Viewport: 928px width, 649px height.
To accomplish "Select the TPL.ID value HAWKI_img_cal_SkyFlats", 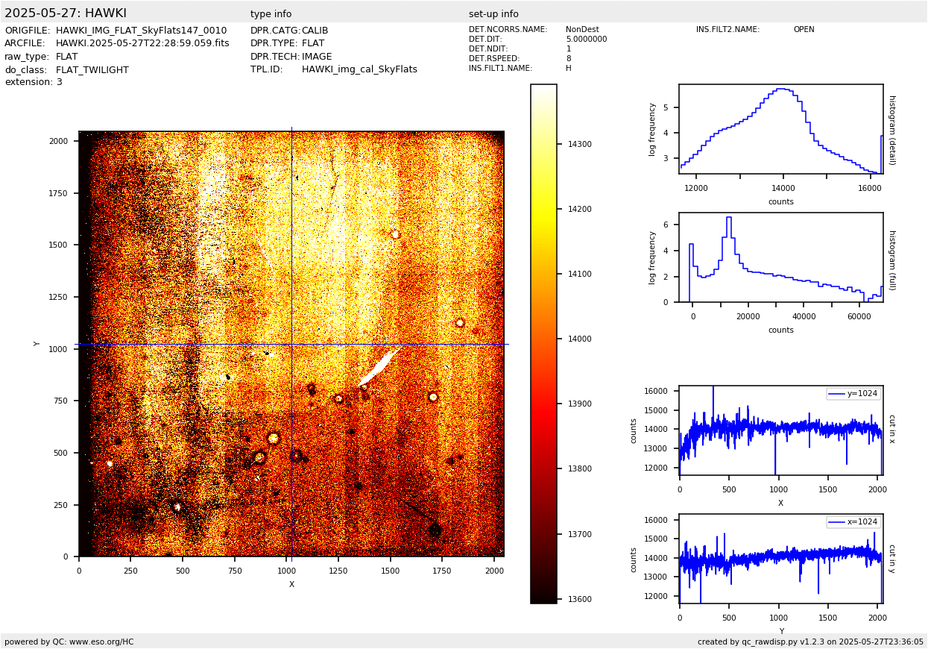I will (x=359, y=69).
